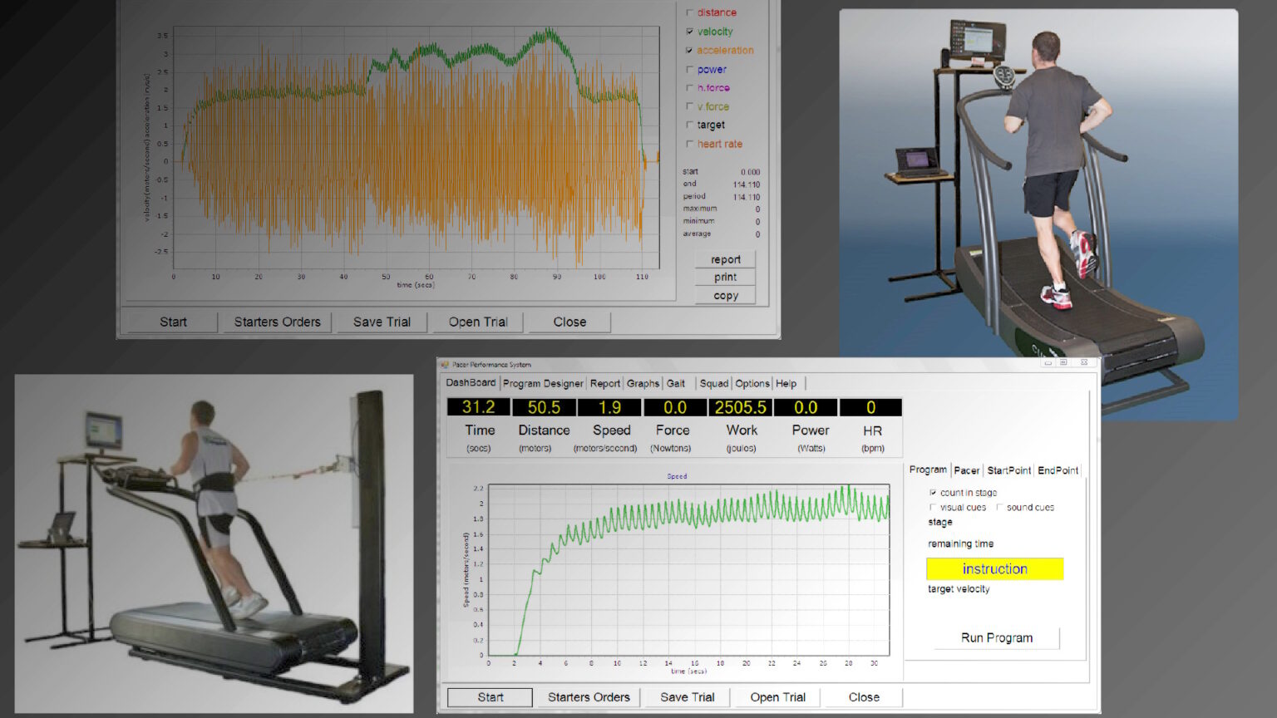This screenshot has width=1277, height=718.
Task: Enable the heart rate checkbox
Action: pos(689,144)
